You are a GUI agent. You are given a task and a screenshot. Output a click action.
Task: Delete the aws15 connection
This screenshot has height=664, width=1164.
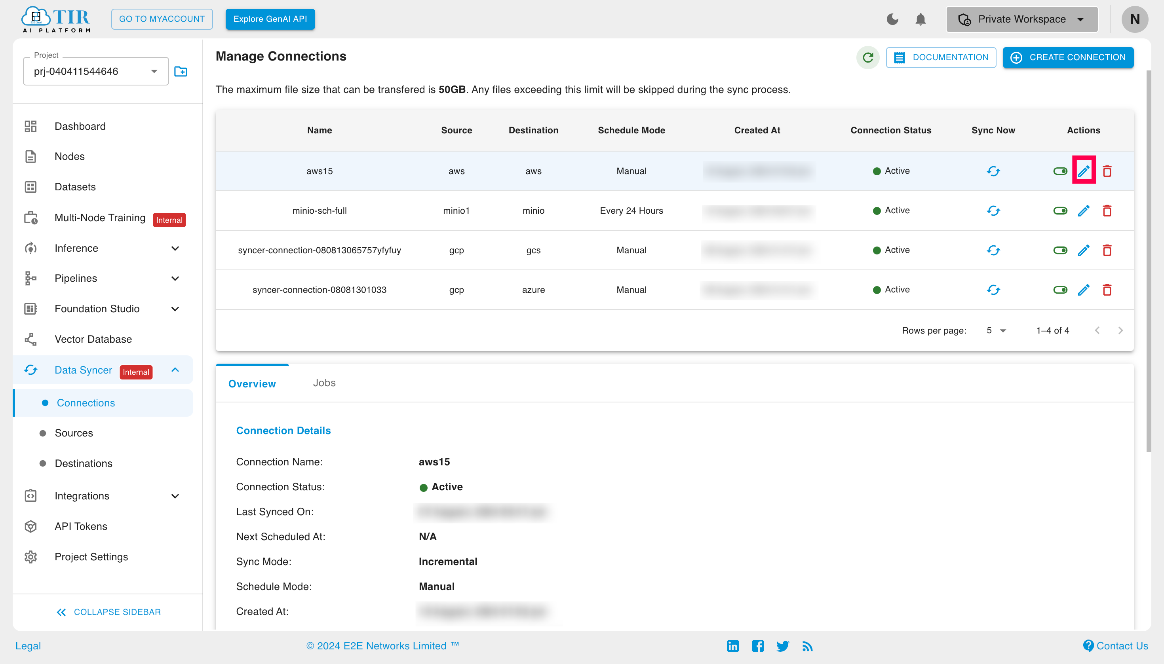[x=1107, y=171]
